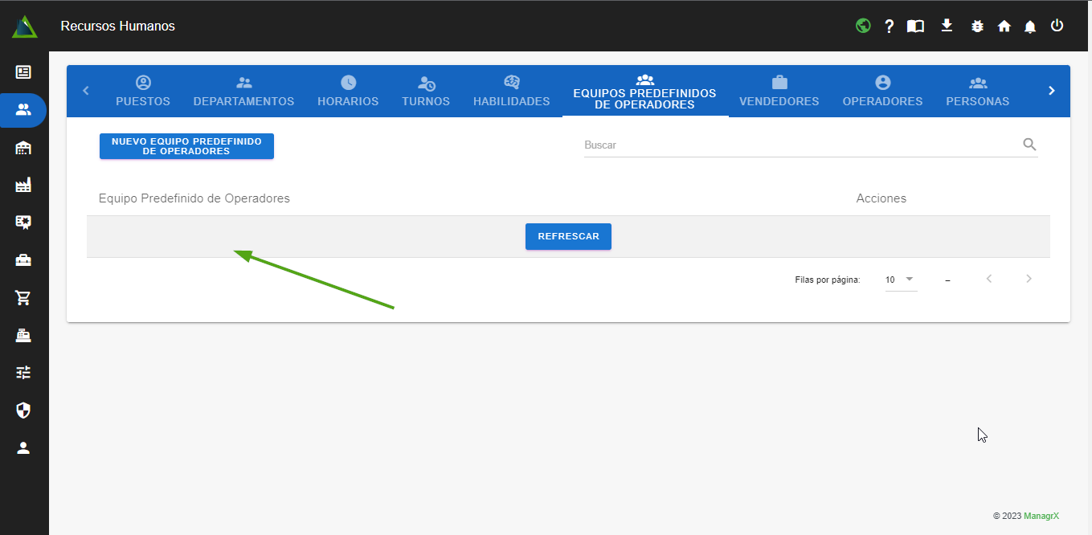
Task: Open the manual book icon
Action: pyautogui.click(x=915, y=26)
